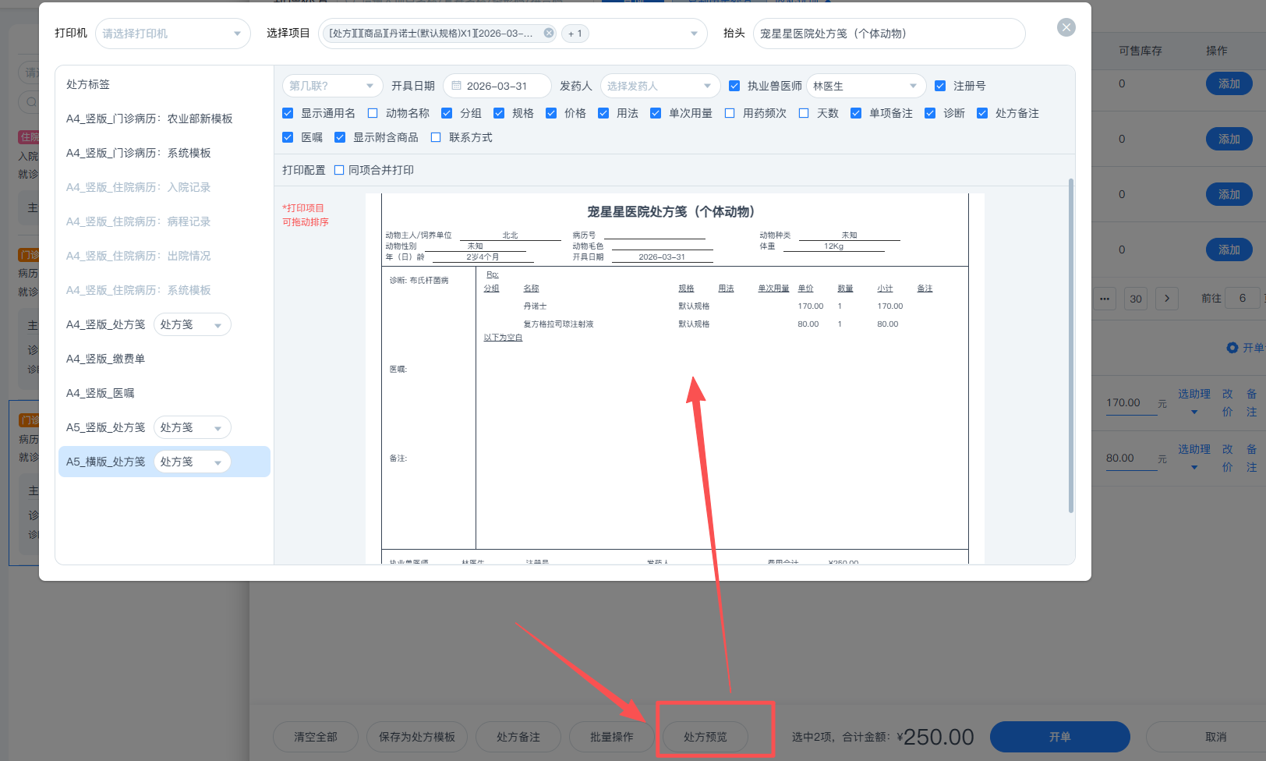This screenshot has height=761, width=1266.
Task: Select the A4_竖版_医嘱 template
Action: pos(101,393)
